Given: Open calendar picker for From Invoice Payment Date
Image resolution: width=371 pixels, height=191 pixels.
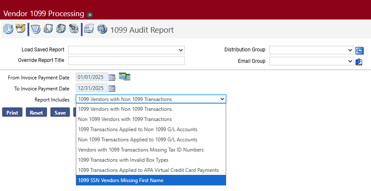Looking at the screenshot, I should tap(112, 77).
